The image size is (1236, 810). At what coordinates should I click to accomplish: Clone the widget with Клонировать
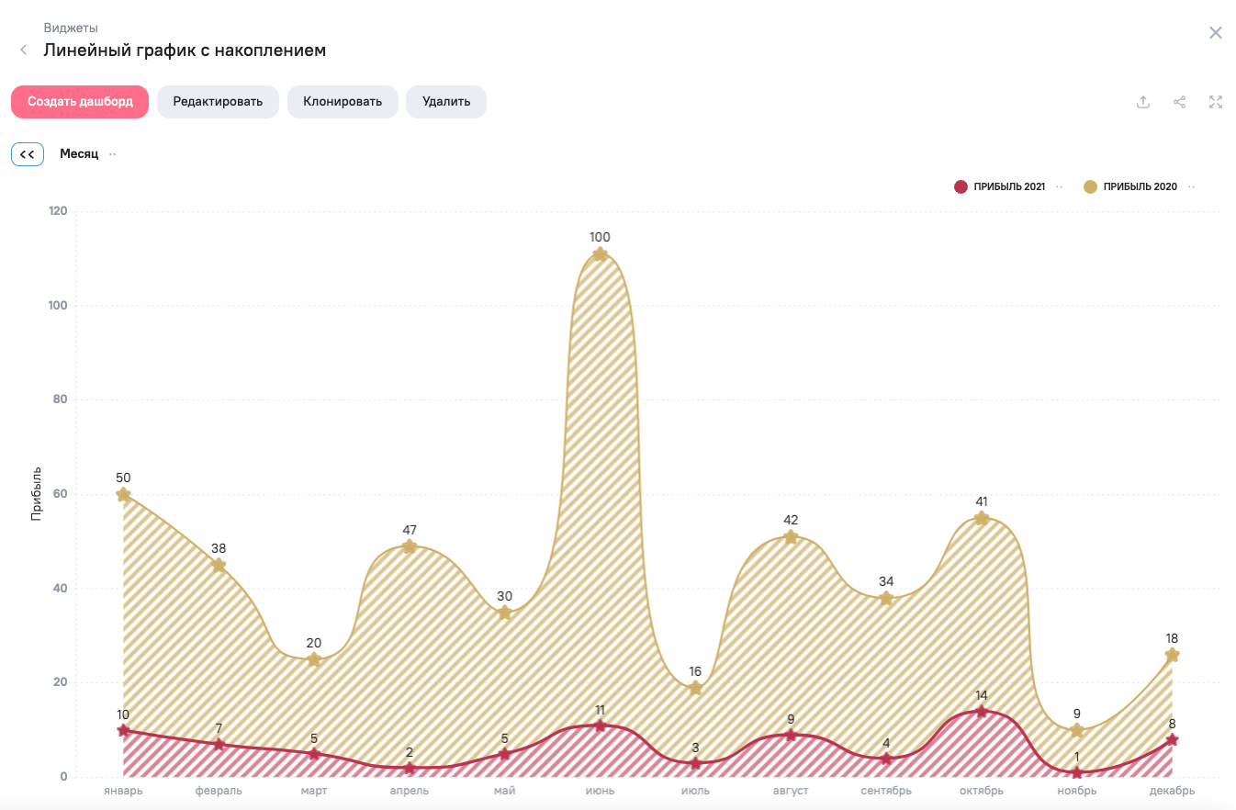point(343,102)
